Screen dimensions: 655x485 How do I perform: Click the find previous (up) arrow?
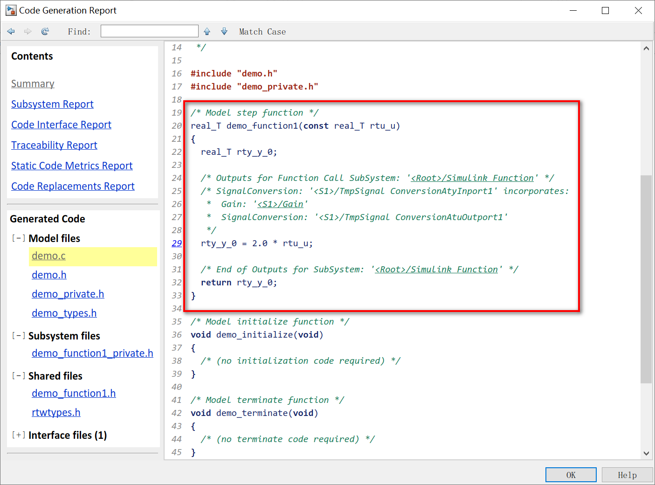pyautogui.click(x=207, y=31)
